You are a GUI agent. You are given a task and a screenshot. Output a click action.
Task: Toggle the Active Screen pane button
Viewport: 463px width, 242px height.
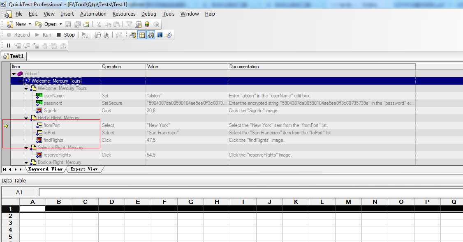click(x=133, y=35)
